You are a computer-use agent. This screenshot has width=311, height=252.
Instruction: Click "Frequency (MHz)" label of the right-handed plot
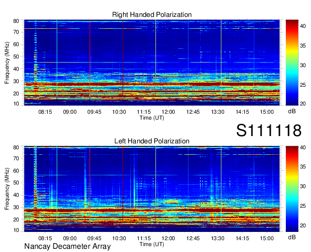[7, 63]
